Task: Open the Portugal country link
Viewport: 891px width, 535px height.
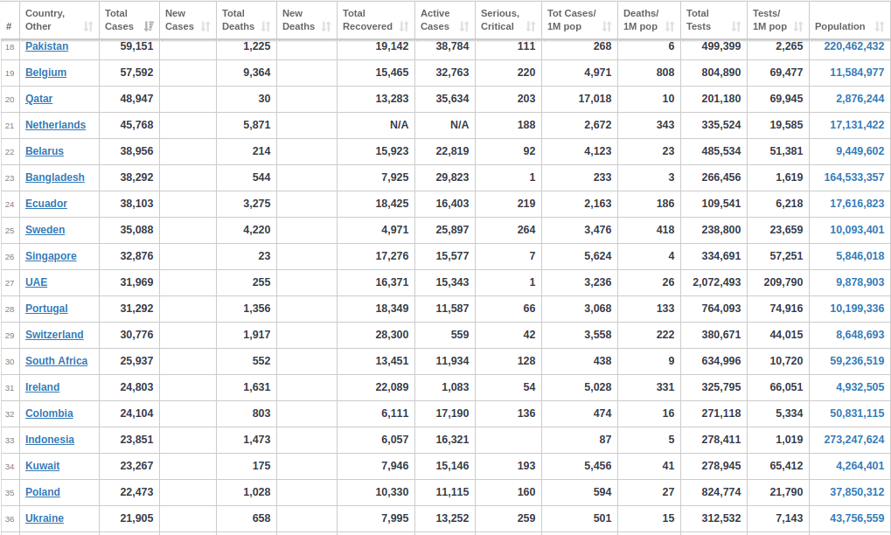Action: 46,309
